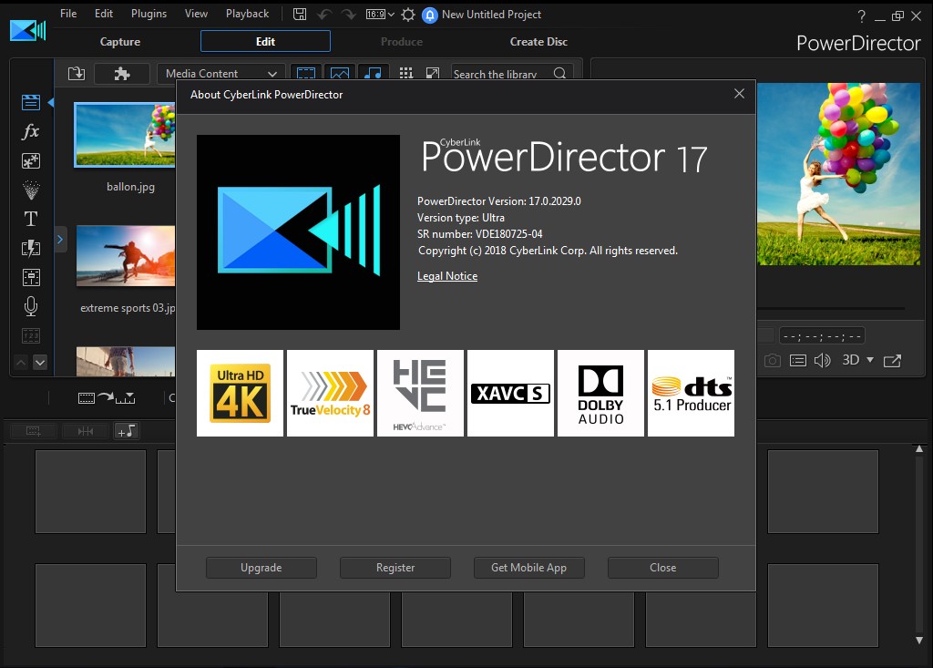Take a snapshot with camera icon
Image resolution: width=933 pixels, height=668 pixels.
(x=773, y=360)
